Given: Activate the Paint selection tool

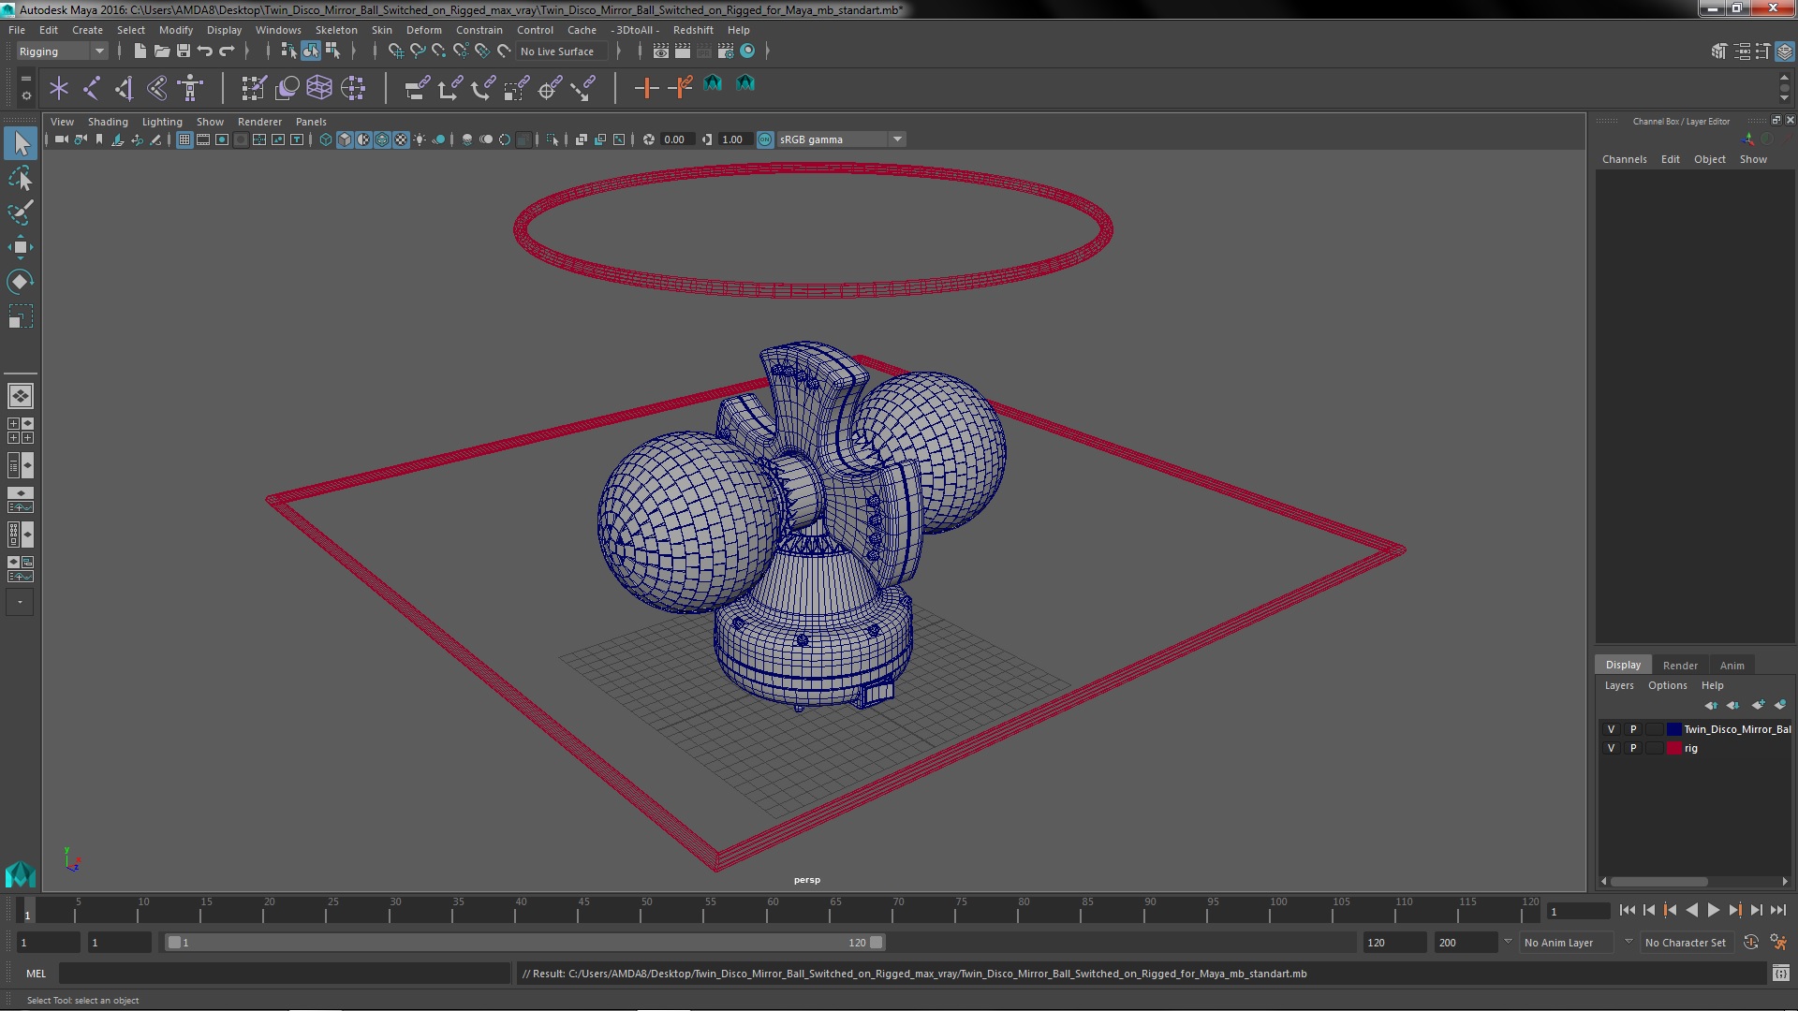Looking at the screenshot, I should pyautogui.click(x=21, y=212).
